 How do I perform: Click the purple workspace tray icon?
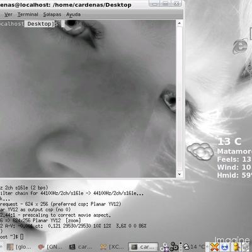click(x=164, y=247)
